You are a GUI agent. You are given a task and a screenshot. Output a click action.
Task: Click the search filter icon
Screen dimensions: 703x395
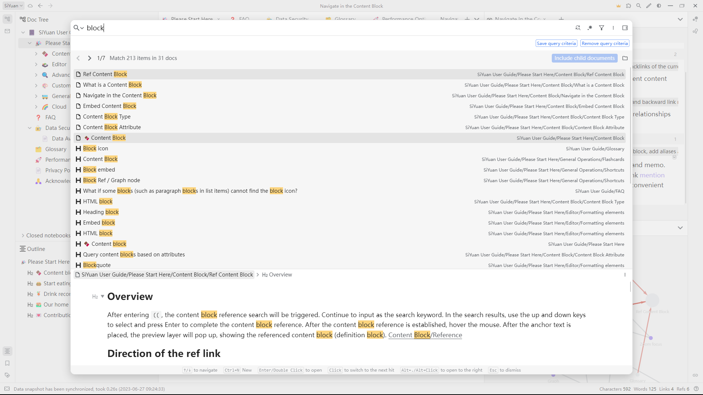coord(602,27)
